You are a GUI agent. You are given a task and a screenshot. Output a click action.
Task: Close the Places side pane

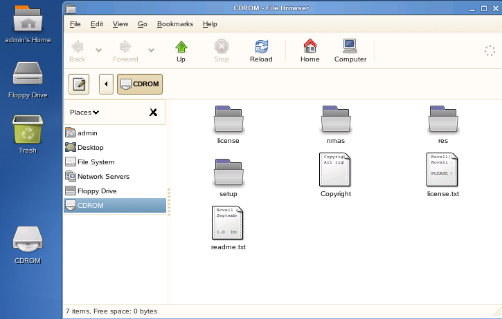tap(153, 112)
